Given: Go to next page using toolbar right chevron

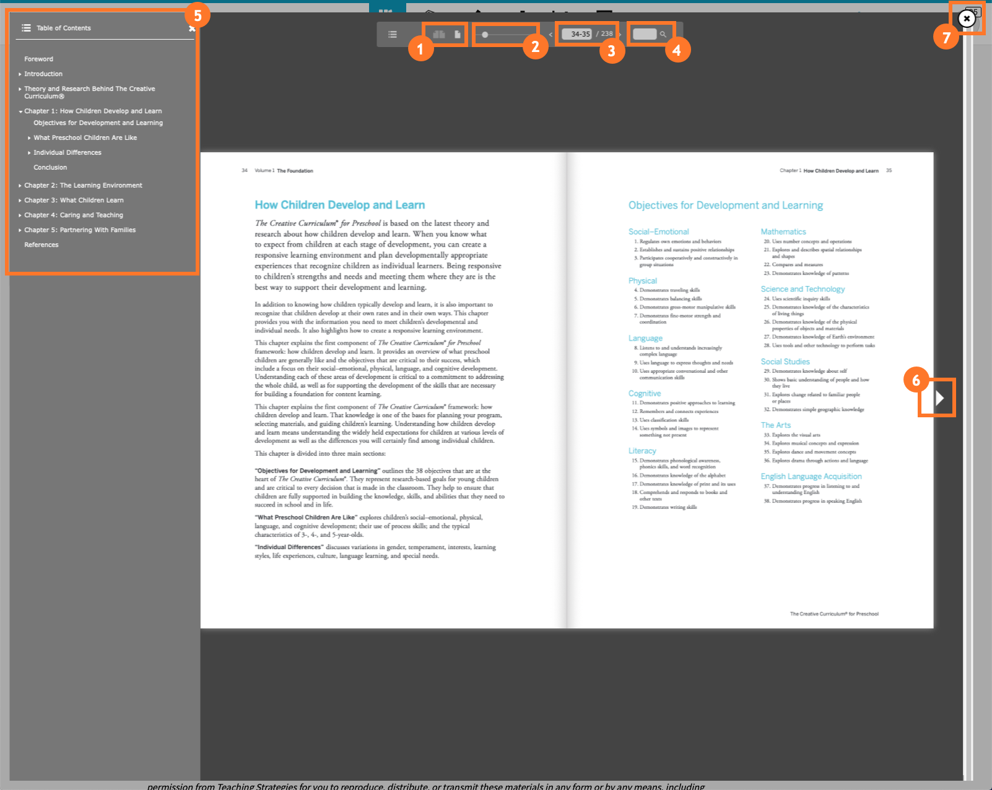Looking at the screenshot, I should pyautogui.click(x=620, y=35).
